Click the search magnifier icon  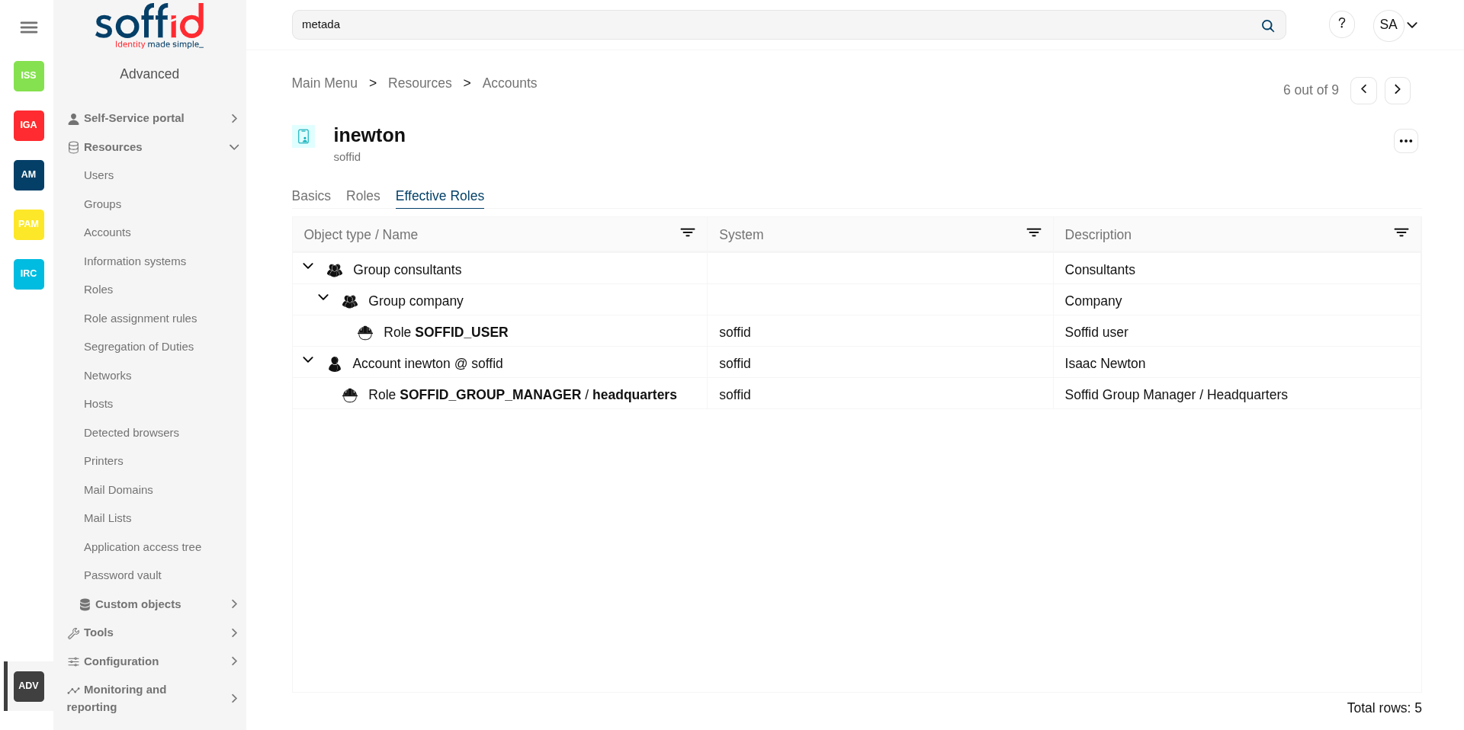point(1267,26)
